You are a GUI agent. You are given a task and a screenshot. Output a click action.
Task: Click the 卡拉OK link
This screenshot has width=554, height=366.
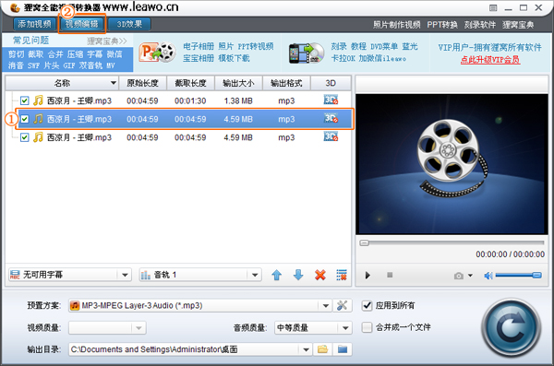pos(343,58)
